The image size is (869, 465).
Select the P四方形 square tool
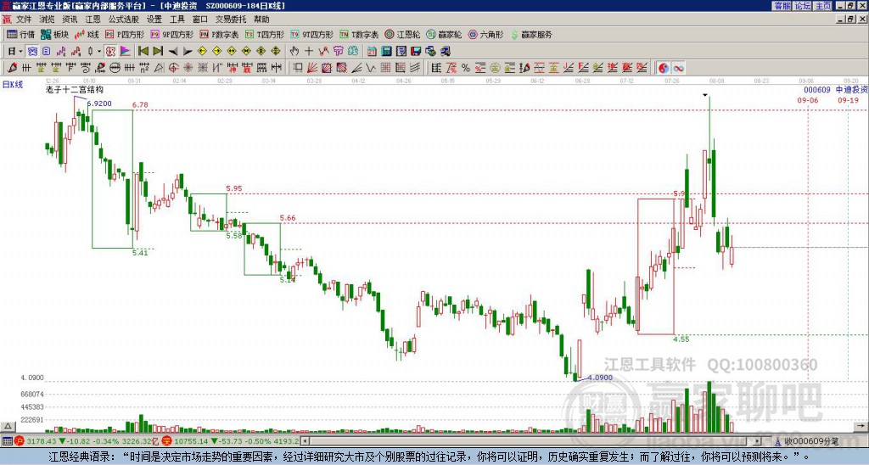pos(125,34)
